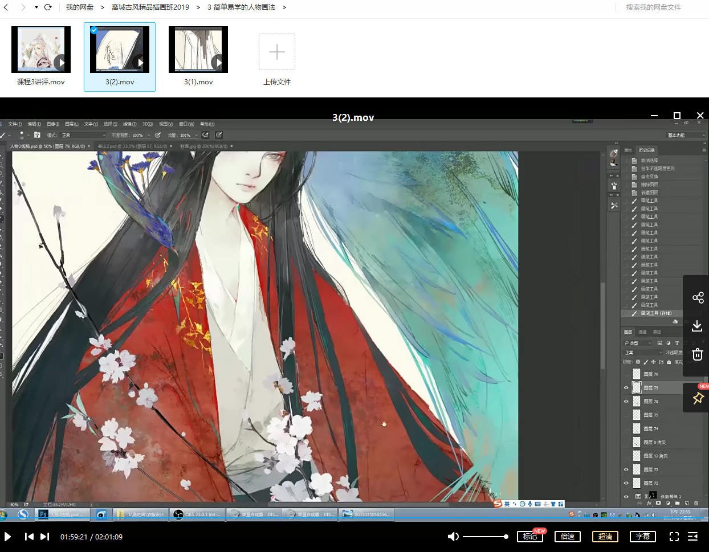Open the 3(1).mov video thumbnail
The height and width of the screenshot is (552, 709).
[198, 49]
